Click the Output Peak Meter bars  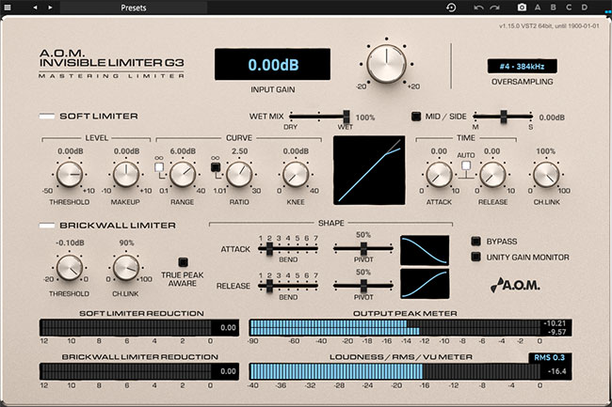tap(396, 327)
